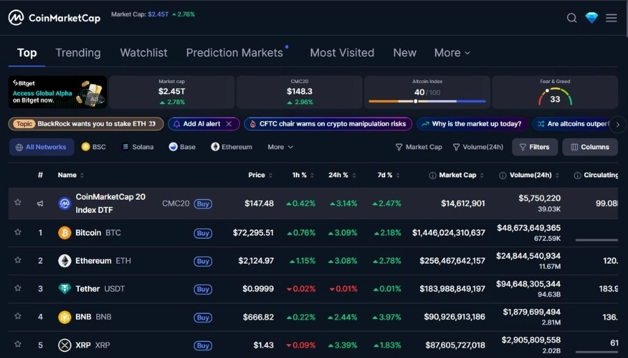628x358 pixels.
Task: Sort table by 7d % column
Action: click(389, 175)
